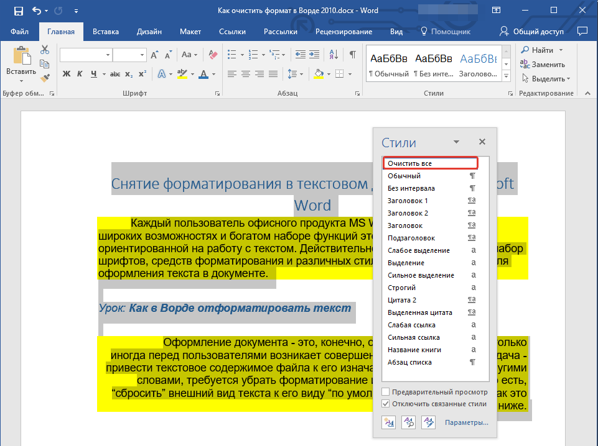This screenshot has width=598, height=446.
Task: Click the Format Painter brush icon
Action: click(x=44, y=78)
